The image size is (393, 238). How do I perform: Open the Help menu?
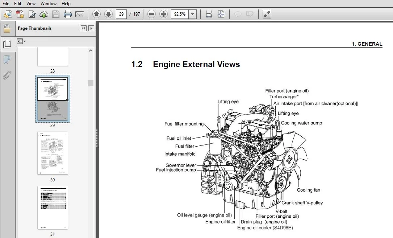tap(66, 4)
